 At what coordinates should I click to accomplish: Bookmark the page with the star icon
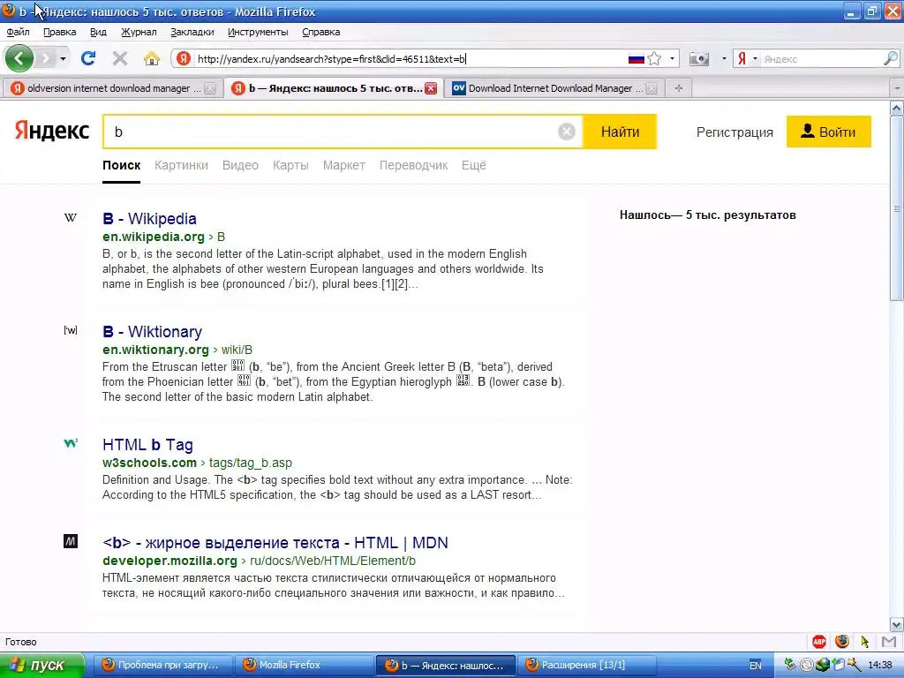654,59
